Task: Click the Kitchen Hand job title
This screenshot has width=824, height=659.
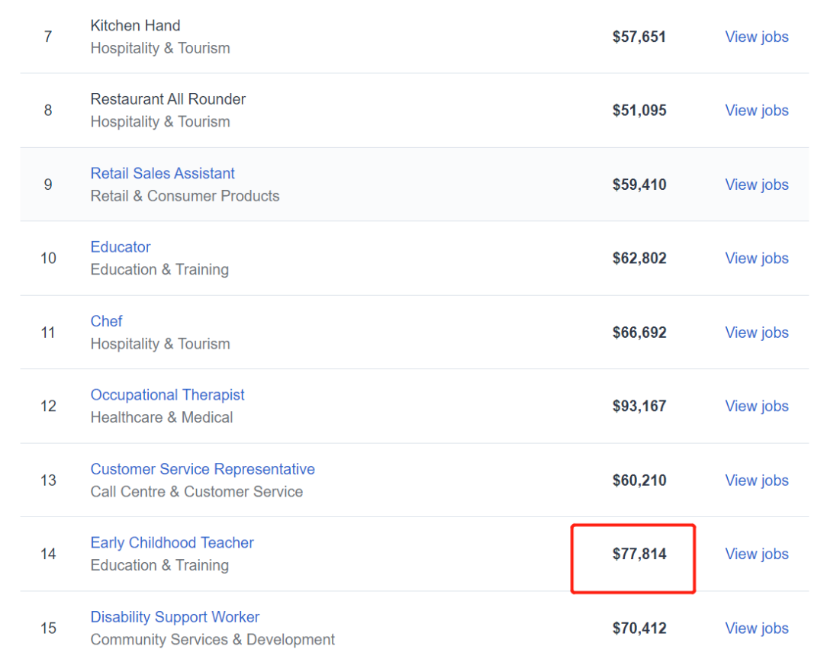Action: [135, 25]
